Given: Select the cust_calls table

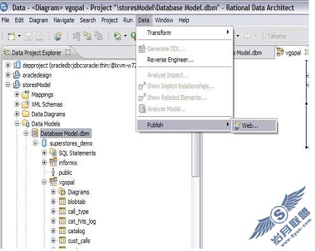Looking at the screenshot, I should click(x=79, y=241).
